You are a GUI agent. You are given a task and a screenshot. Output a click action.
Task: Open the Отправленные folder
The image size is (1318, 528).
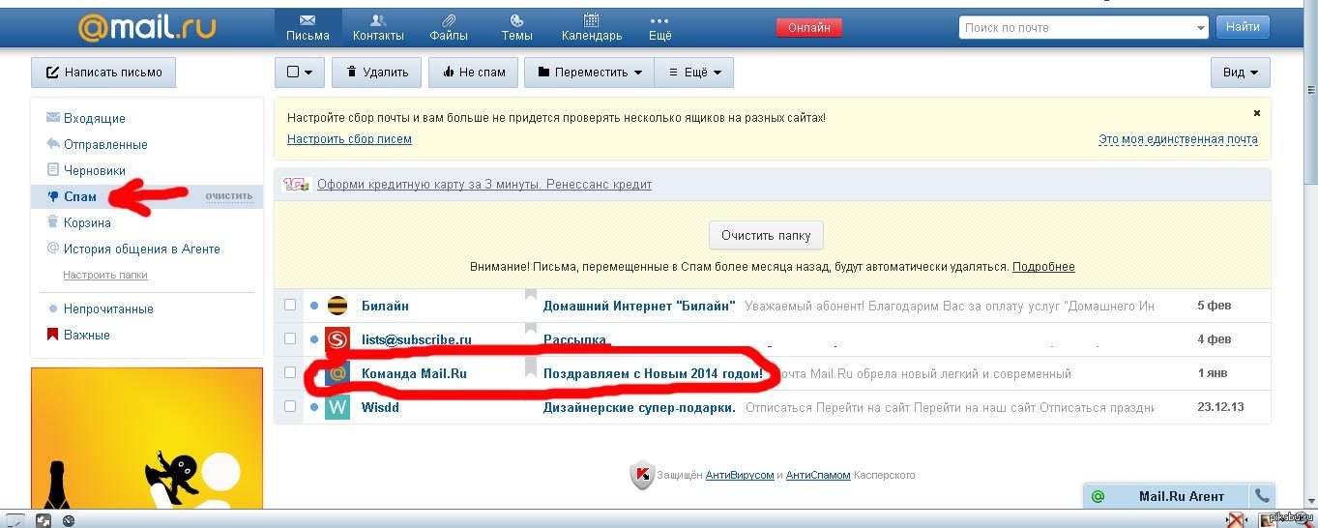[105, 144]
